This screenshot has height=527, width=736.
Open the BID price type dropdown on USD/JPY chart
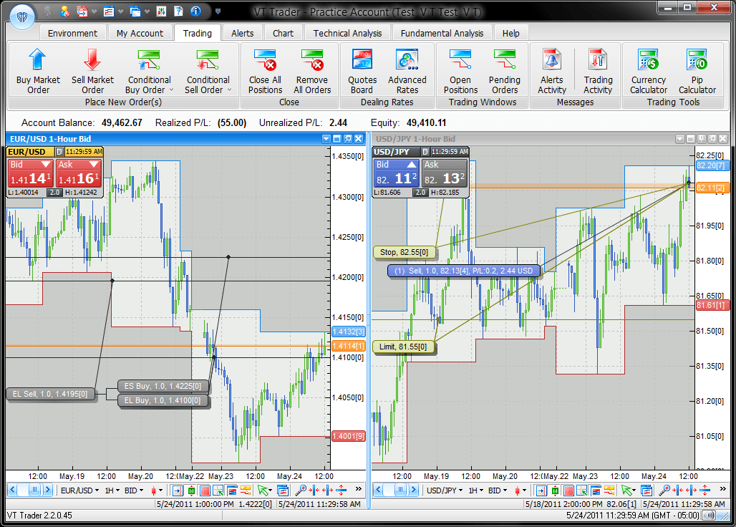click(x=498, y=490)
